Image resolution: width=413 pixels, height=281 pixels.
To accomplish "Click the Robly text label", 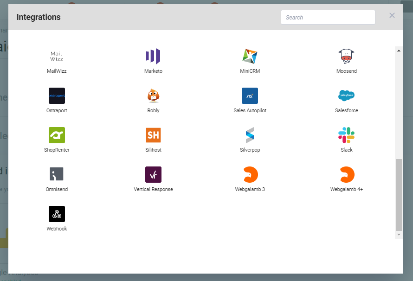I will (x=153, y=110).
